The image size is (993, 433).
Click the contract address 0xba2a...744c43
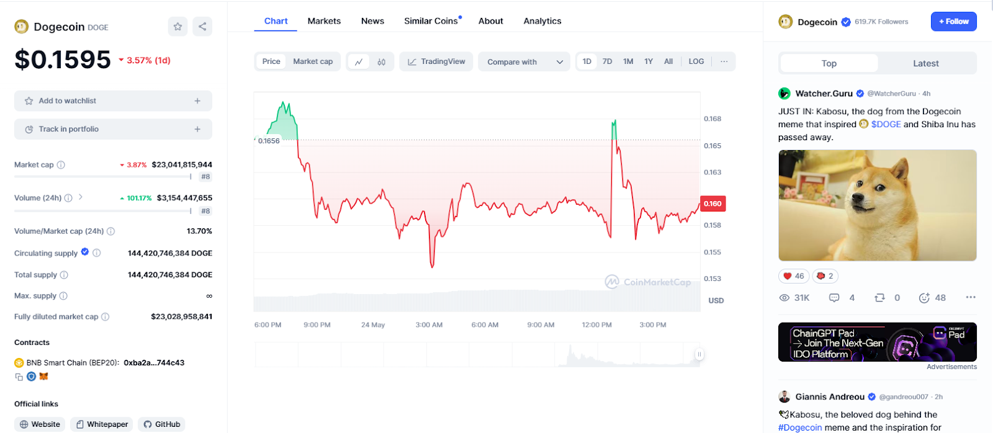tap(154, 363)
